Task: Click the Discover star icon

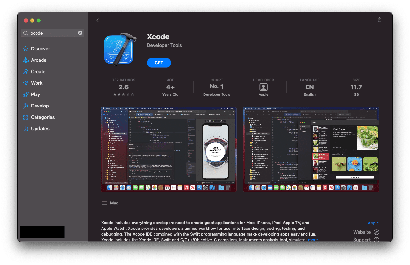Action: [x=26, y=49]
